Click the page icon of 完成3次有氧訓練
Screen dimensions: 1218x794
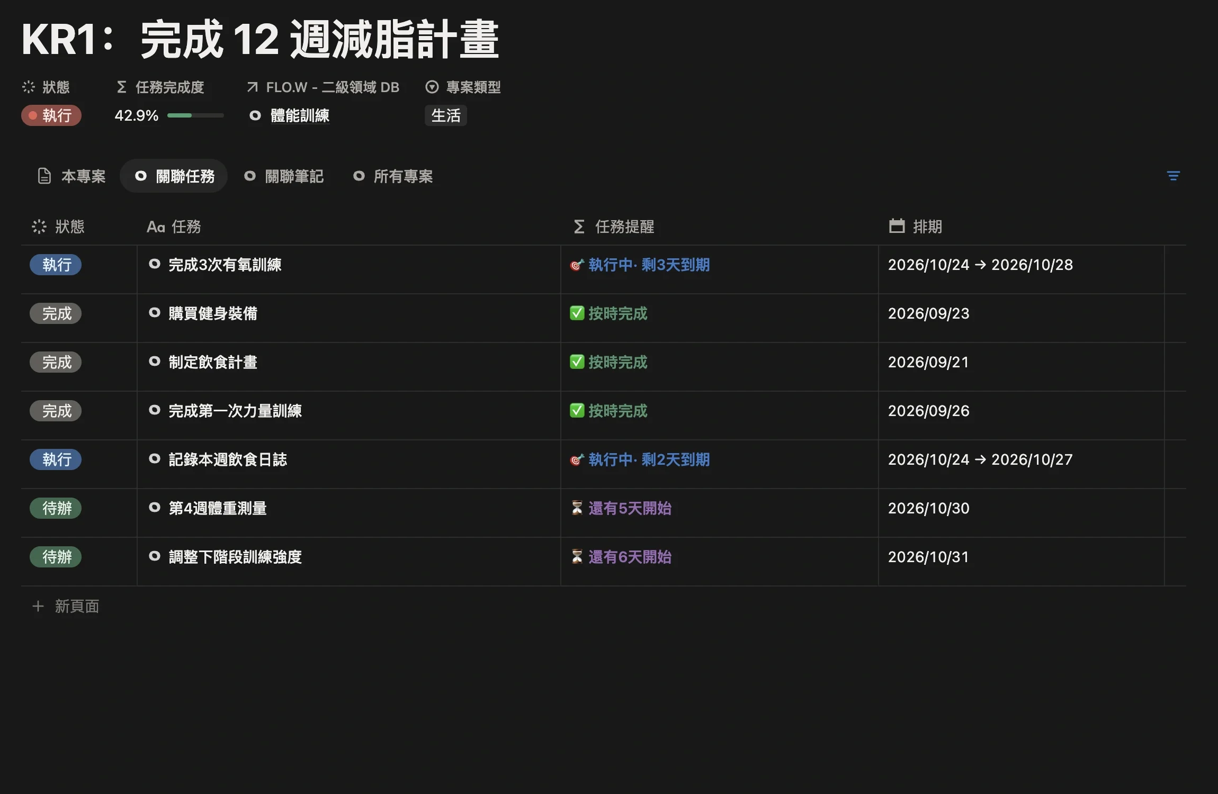pyautogui.click(x=155, y=264)
